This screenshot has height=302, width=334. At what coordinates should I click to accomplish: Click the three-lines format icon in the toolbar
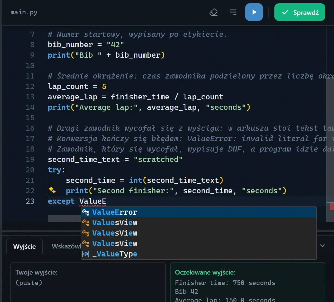click(233, 12)
